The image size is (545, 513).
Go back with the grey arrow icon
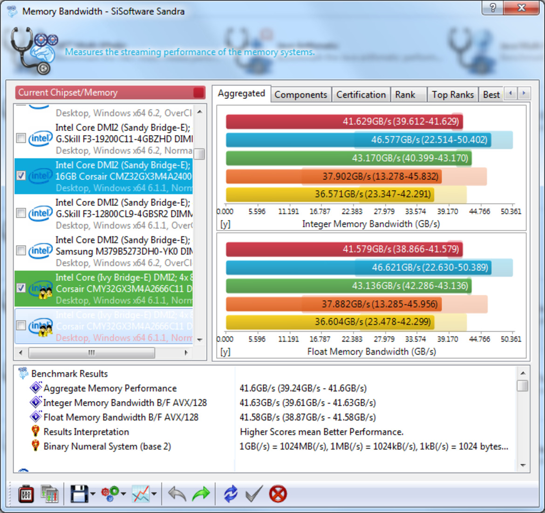coord(177,494)
